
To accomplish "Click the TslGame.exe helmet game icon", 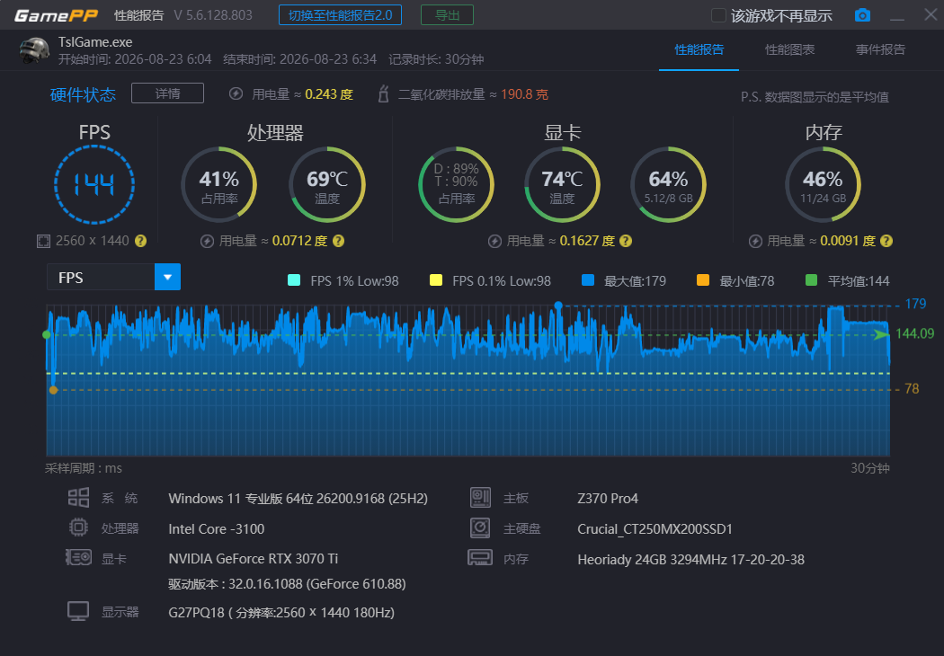I will 34,50.
